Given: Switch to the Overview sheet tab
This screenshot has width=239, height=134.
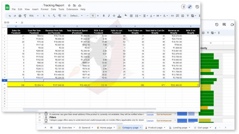Looking at the screenshot, I should [x=67, y=128].
